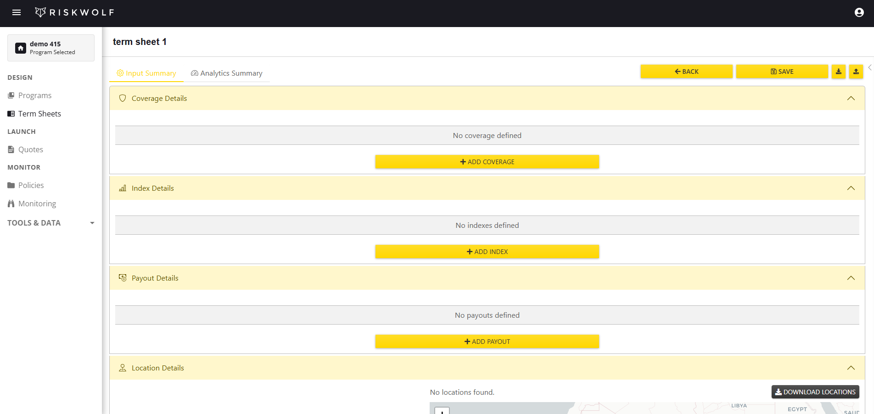874x414 pixels.
Task: Collapse the Payout Details section
Action: coord(851,278)
